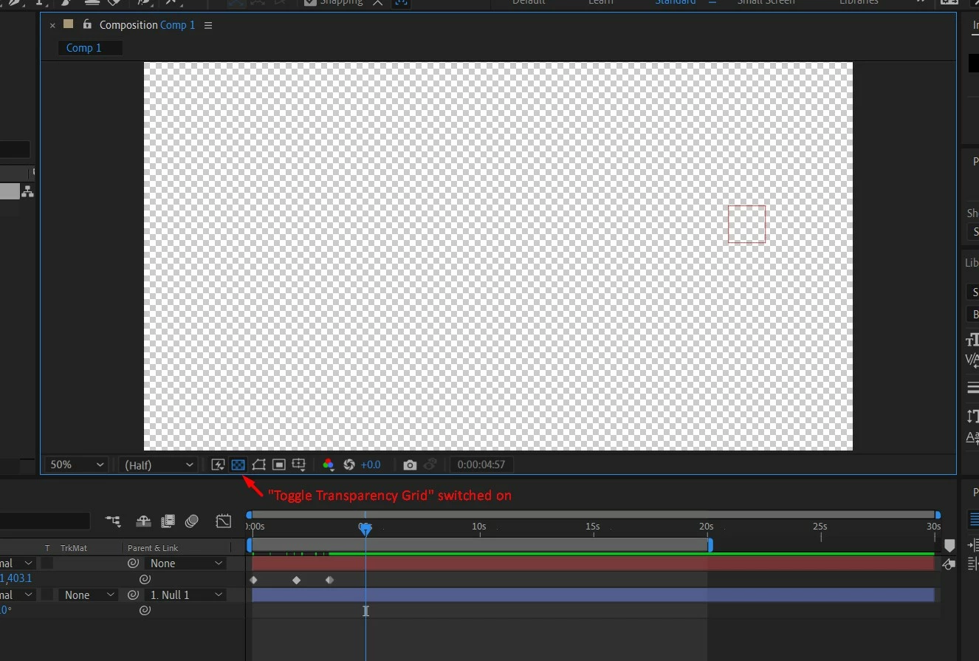Click the blue layer duration bar
The height and width of the screenshot is (661, 979).
tap(593, 595)
